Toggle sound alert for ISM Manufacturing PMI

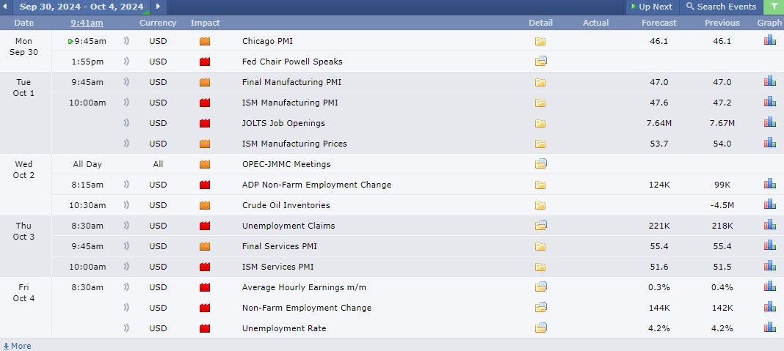point(126,103)
